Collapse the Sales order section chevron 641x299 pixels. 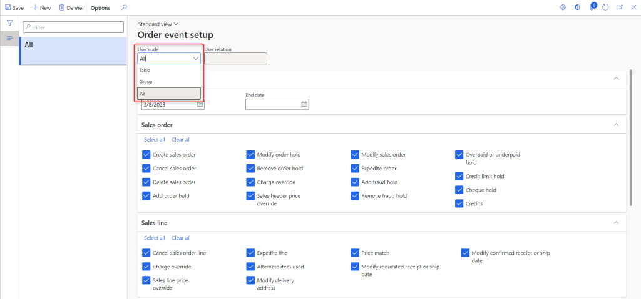616,125
